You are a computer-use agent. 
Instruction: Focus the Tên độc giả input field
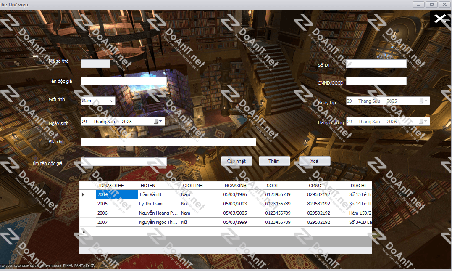point(124,81)
